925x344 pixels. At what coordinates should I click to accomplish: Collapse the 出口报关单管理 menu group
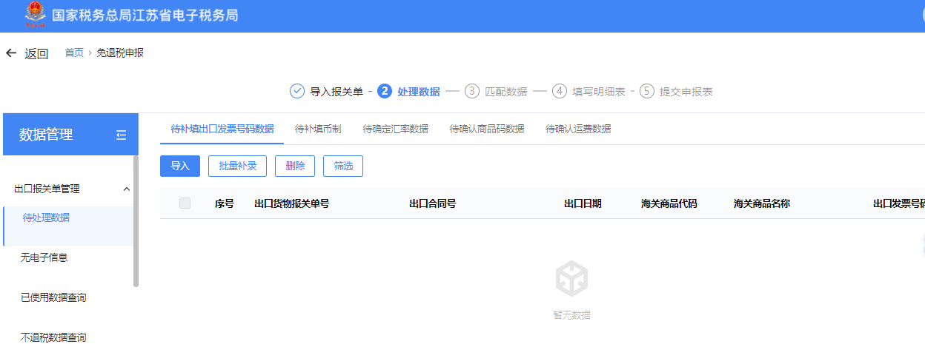pos(127,189)
